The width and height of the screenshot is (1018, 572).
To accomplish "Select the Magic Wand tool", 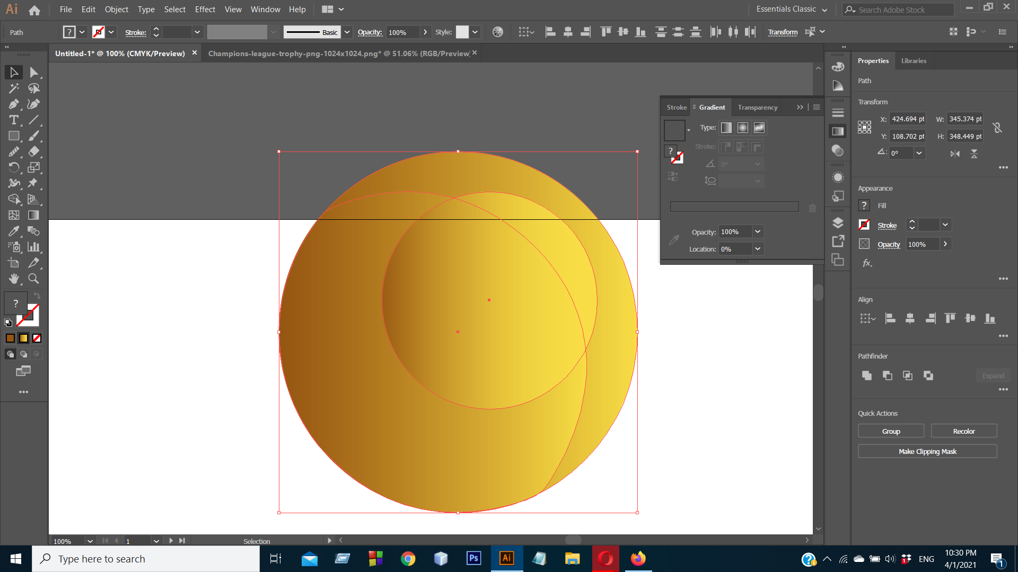I will coord(14,88).
